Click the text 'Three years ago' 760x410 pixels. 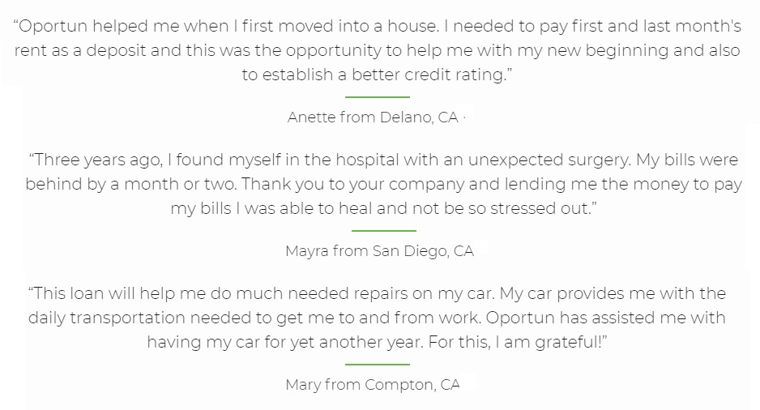(x=98, y=160)
